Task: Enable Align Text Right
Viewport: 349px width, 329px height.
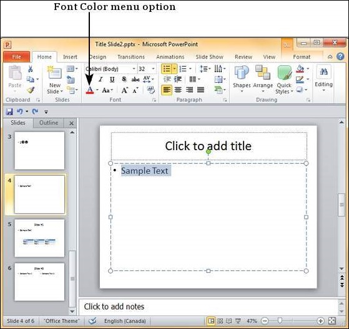Action: (189, 90)
